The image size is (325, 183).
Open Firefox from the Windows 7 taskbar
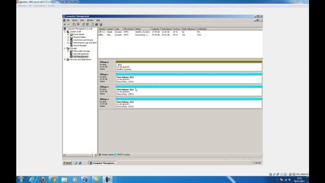43,179
